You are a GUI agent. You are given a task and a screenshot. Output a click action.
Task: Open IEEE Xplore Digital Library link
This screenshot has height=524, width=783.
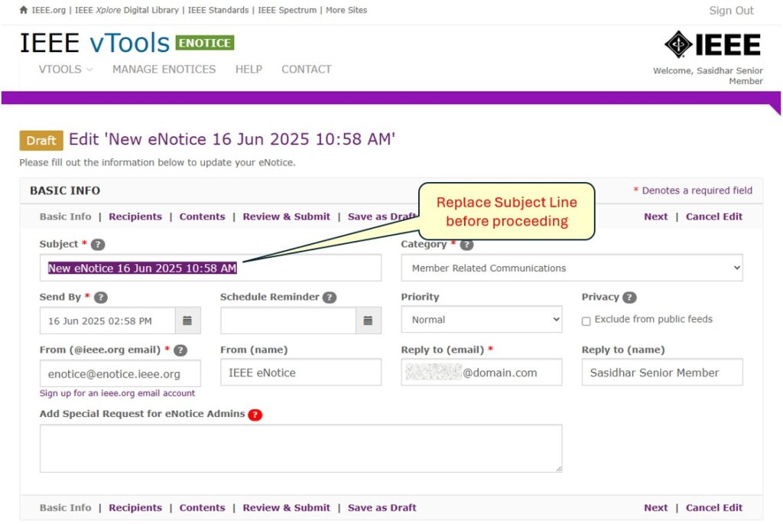[x=127, y=10]
